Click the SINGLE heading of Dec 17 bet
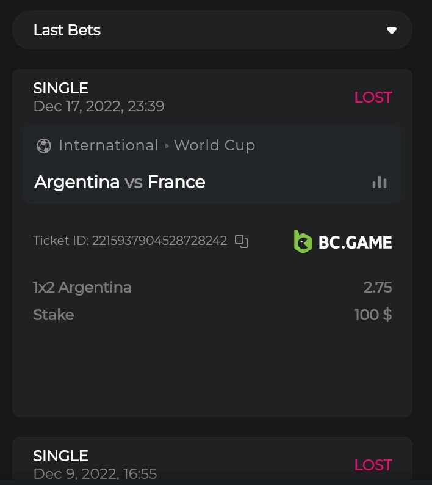 coord(61,89)
